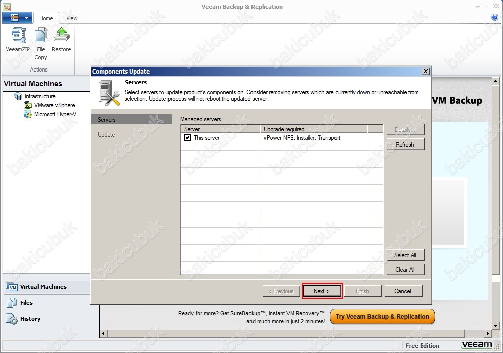Click the Files pane document icon
This screenshot has width=503, height=353.
(12, 303)
